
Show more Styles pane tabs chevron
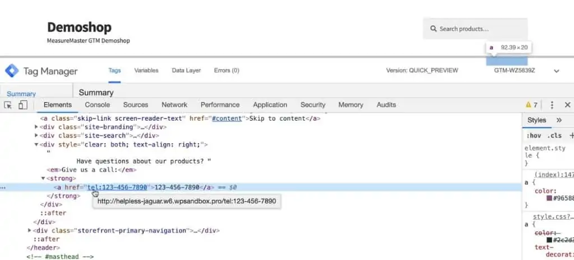[x=559, y=120]
